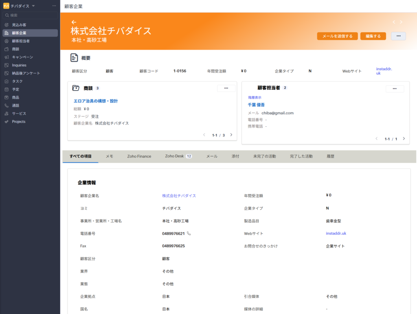Viewport: 417px width, 314px height.
Task: Select the email chiba@gmail.com
Action: coord(277,113)
